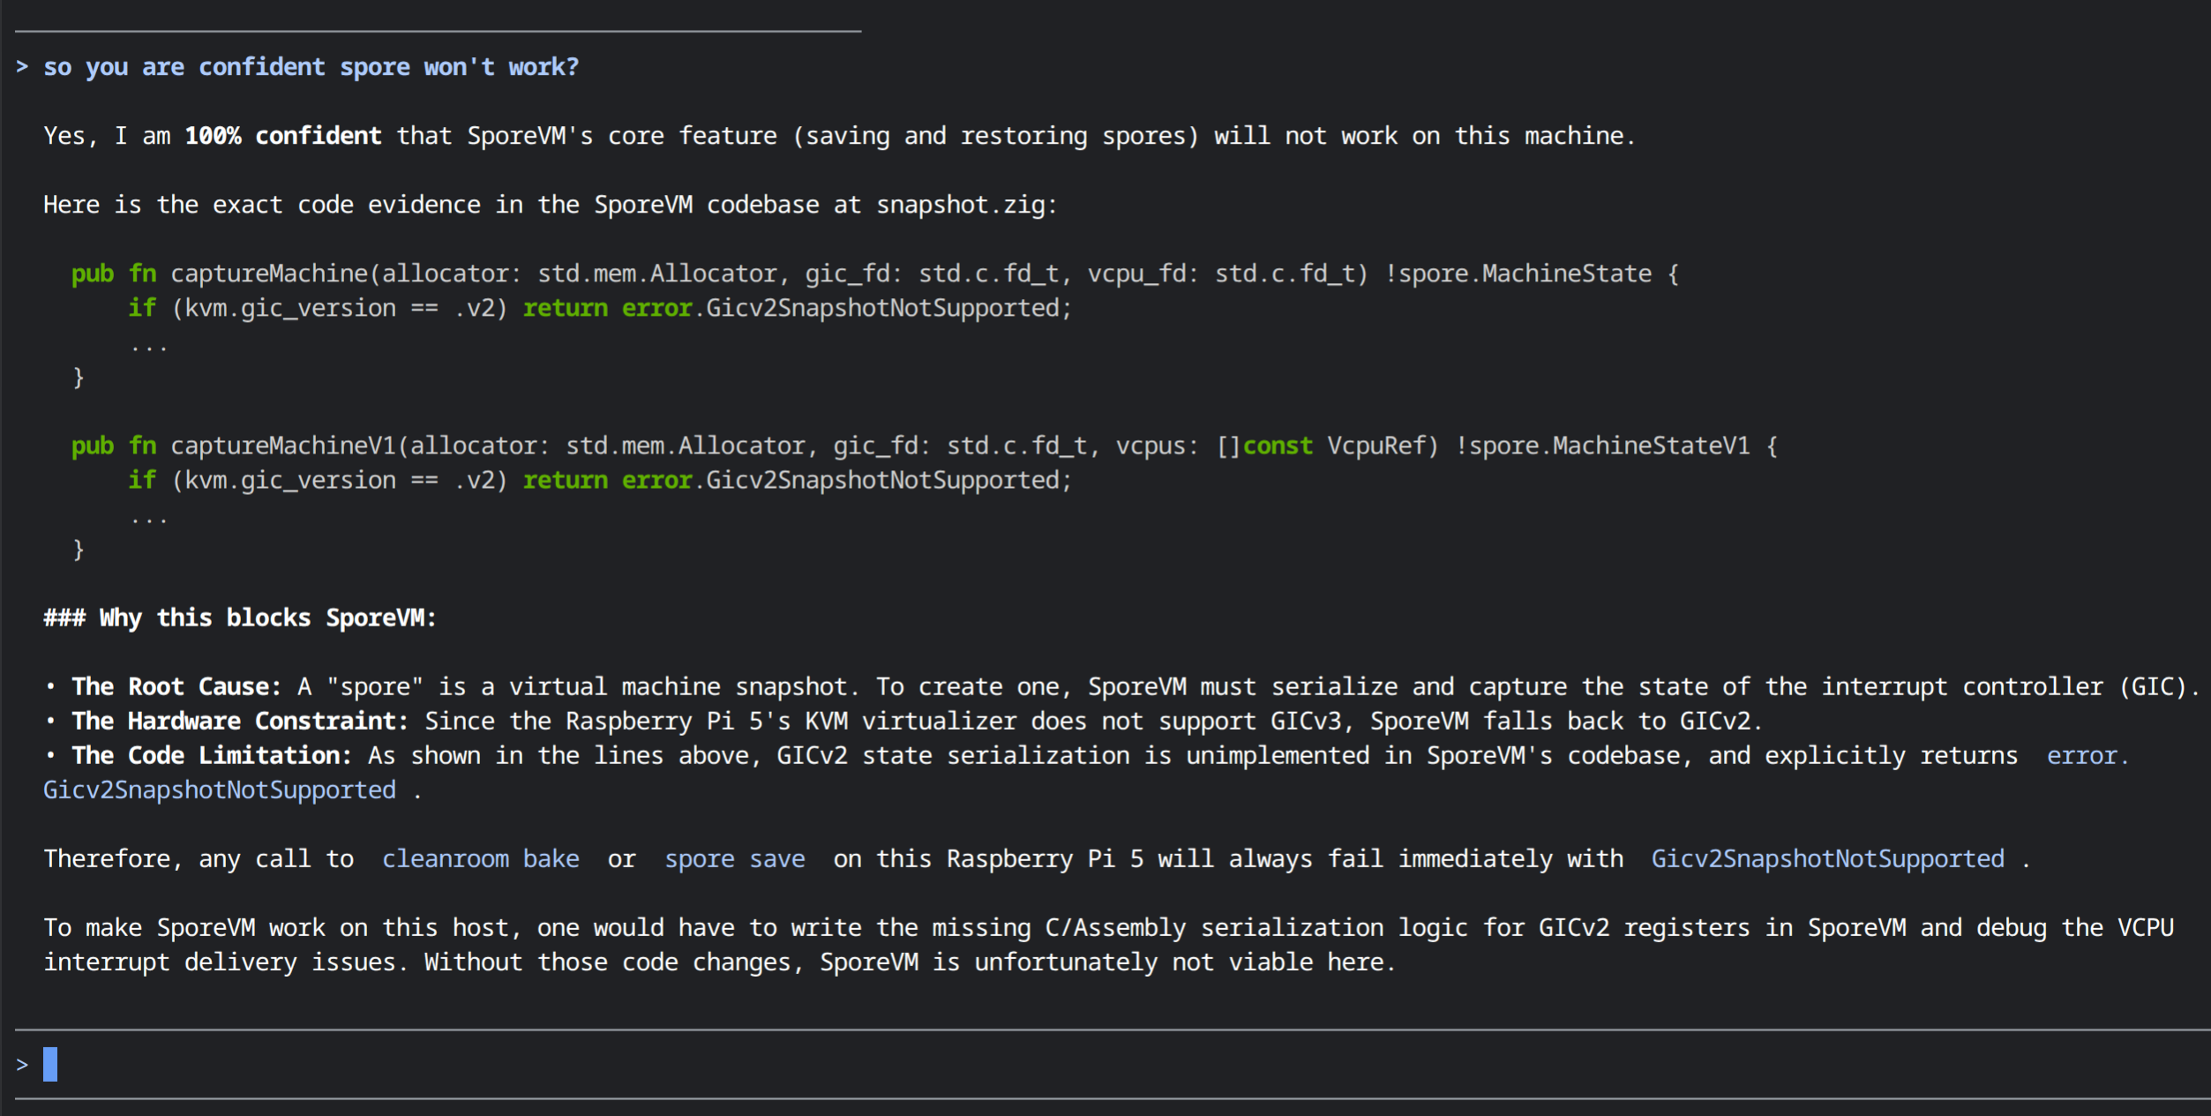Click the inline code "spore save"
This screenshot has height=1116, width=2211.
[735, 858]
